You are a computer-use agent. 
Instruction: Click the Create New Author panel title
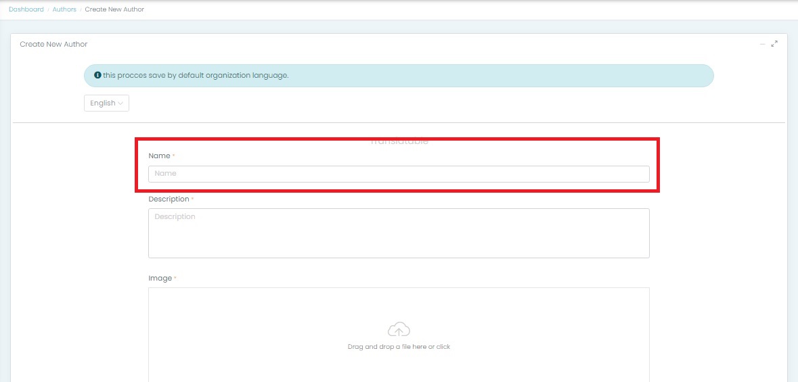(53, 45)
